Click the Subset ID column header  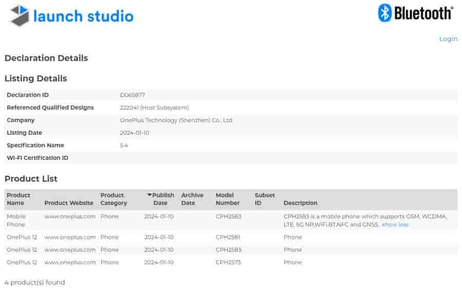coord(264,199)
